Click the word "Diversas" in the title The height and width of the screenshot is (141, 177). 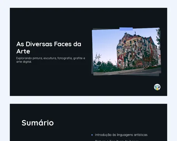[39, 44]
